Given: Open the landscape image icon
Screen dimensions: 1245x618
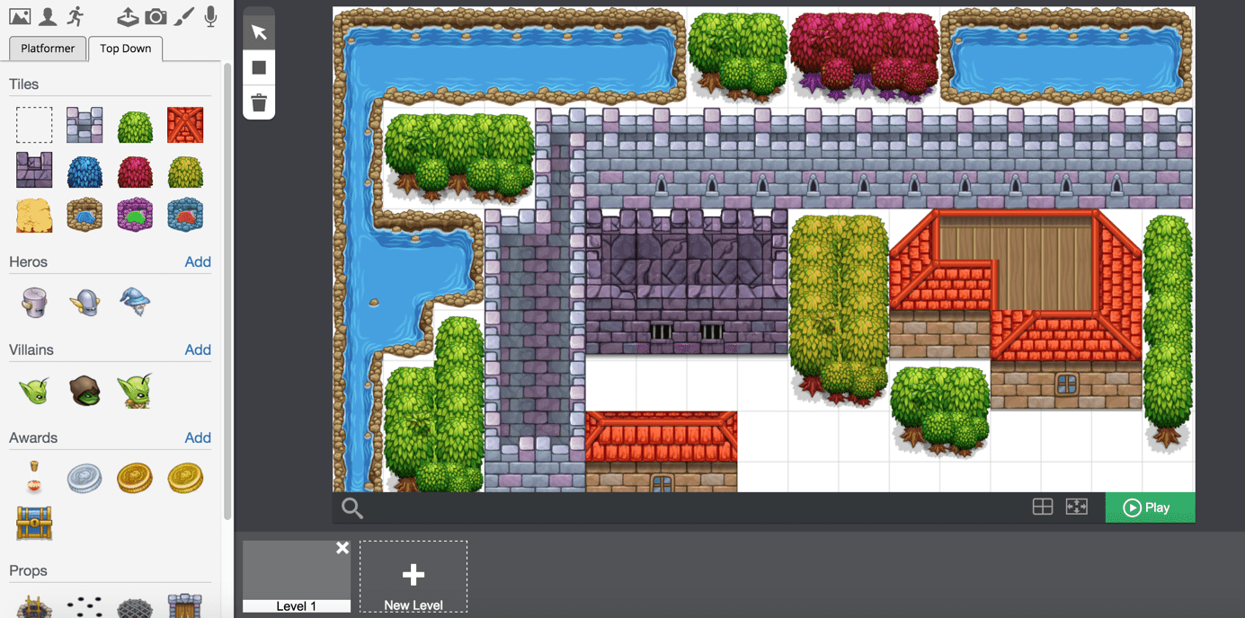Looking at the screenshot, I should coord(19,16).
